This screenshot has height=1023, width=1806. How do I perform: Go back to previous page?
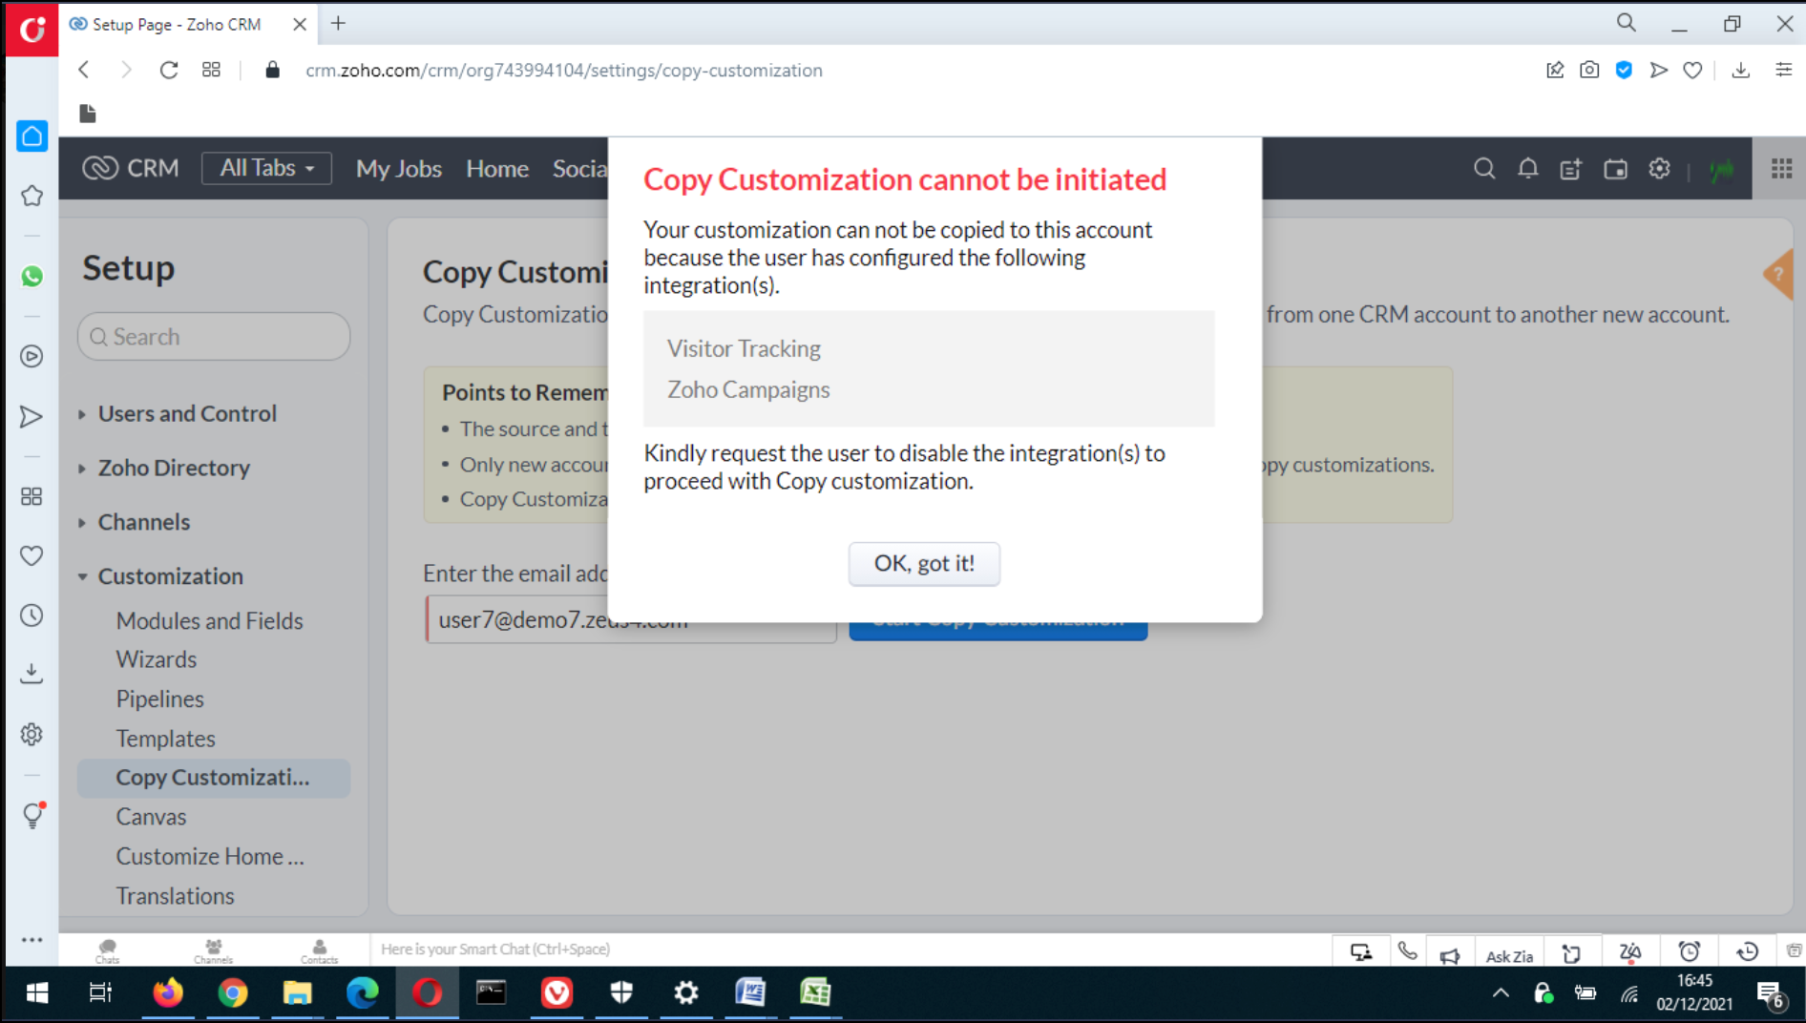pos(84,70)
